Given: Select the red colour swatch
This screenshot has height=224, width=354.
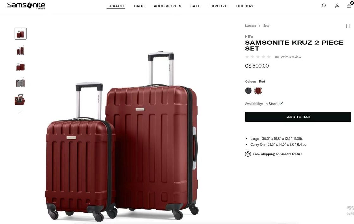Looking at the screenshot, I should (x=258, y=90).
